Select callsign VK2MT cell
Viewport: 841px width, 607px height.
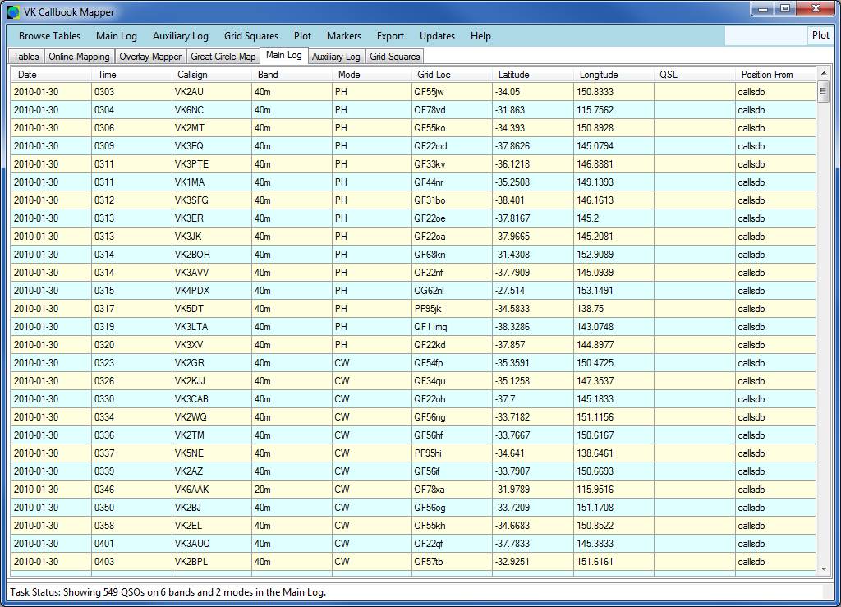point(212,128)
